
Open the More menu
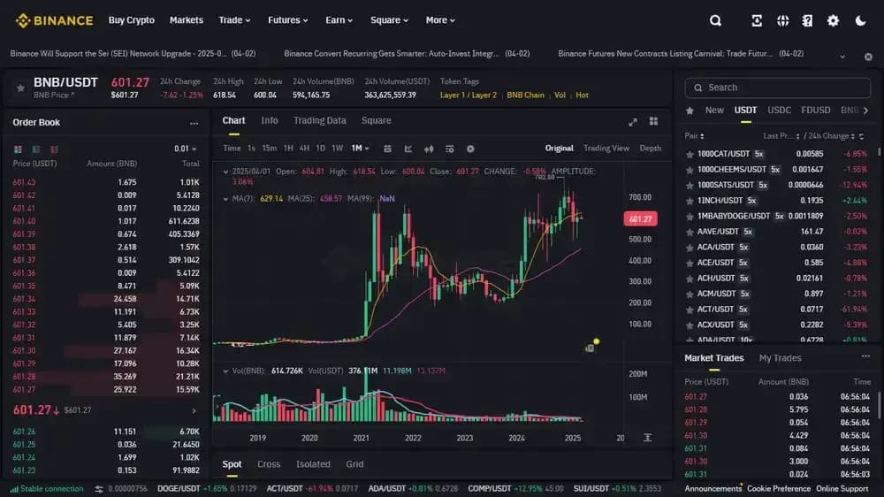click(x=439, y=20)
